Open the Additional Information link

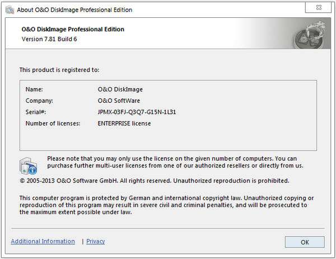(x=43, y=241)
